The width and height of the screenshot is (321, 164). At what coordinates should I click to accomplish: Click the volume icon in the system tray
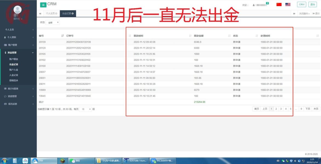coord(295,161)
